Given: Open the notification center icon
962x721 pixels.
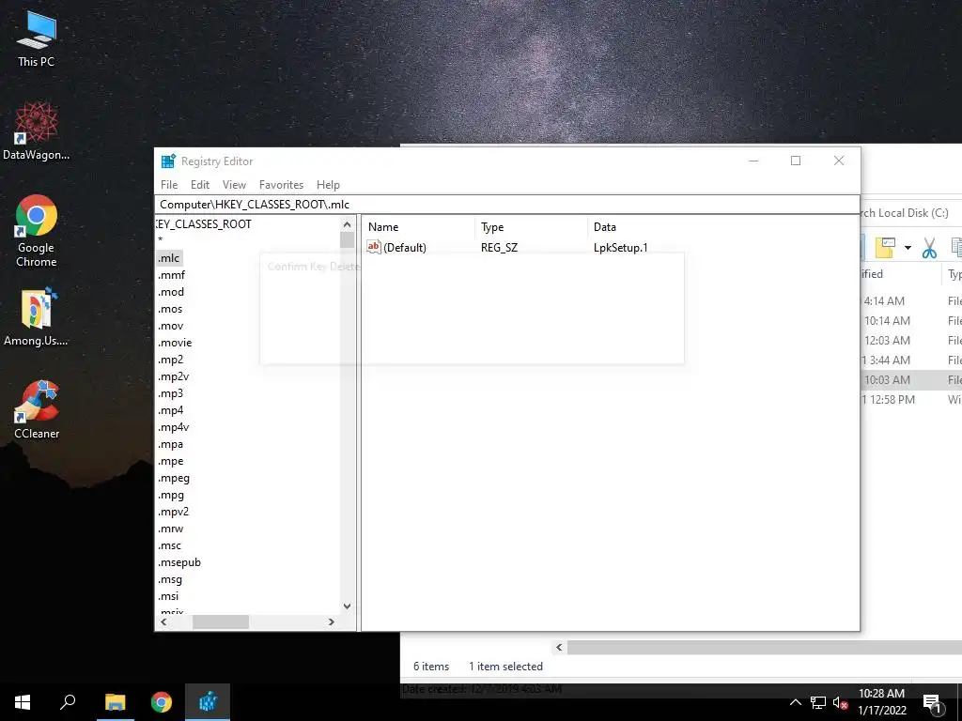Looking at the screenshot, I should [x=932, y=703].
